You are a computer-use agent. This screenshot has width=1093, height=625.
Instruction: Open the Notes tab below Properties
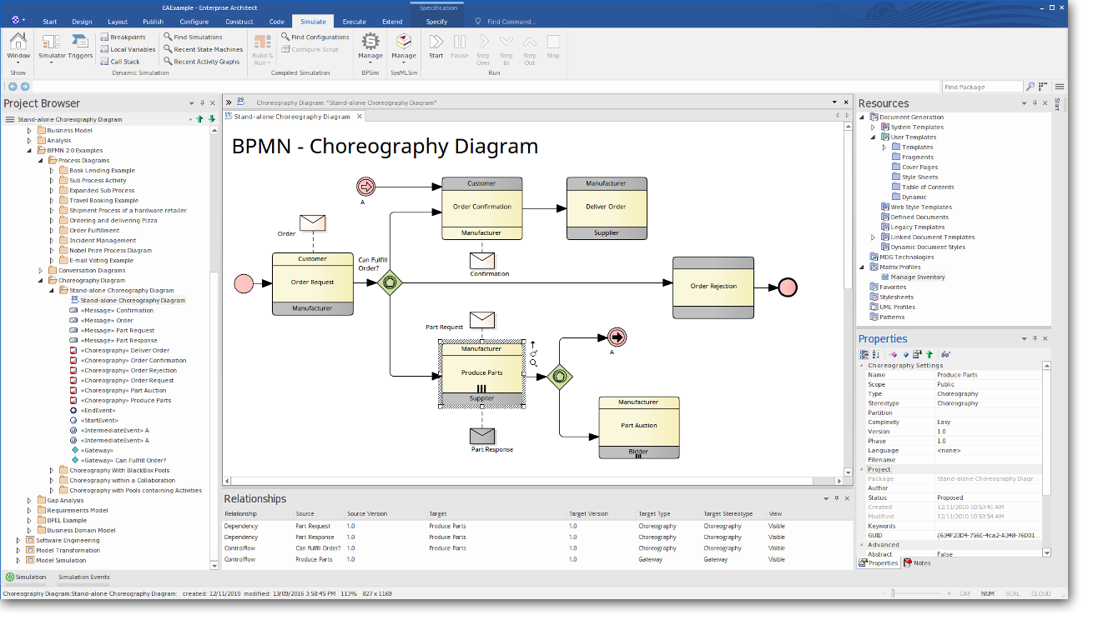tap(917, 563)
